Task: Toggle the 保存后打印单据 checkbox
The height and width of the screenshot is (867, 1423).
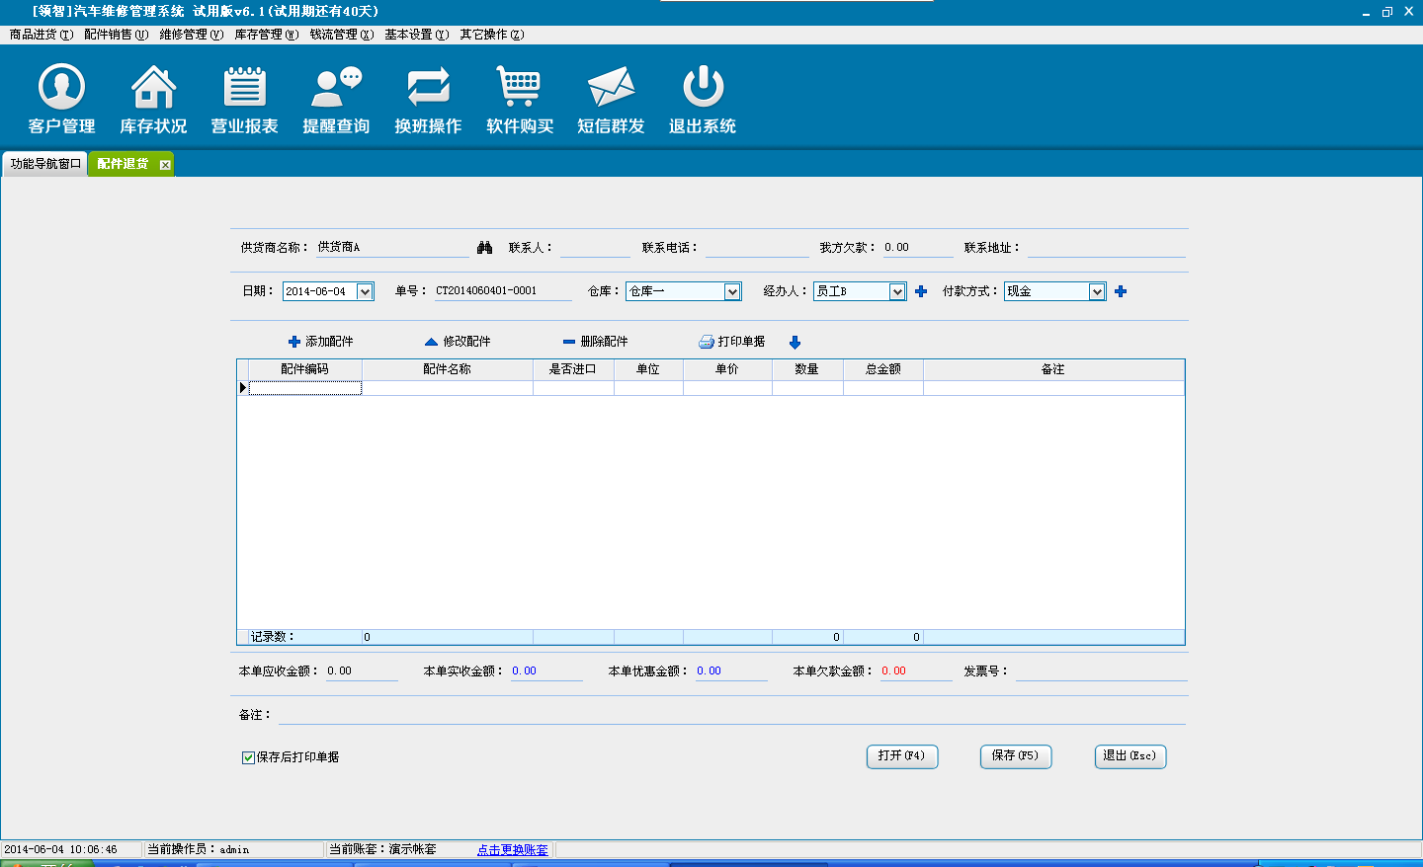Action: click(x=248, y=757)
